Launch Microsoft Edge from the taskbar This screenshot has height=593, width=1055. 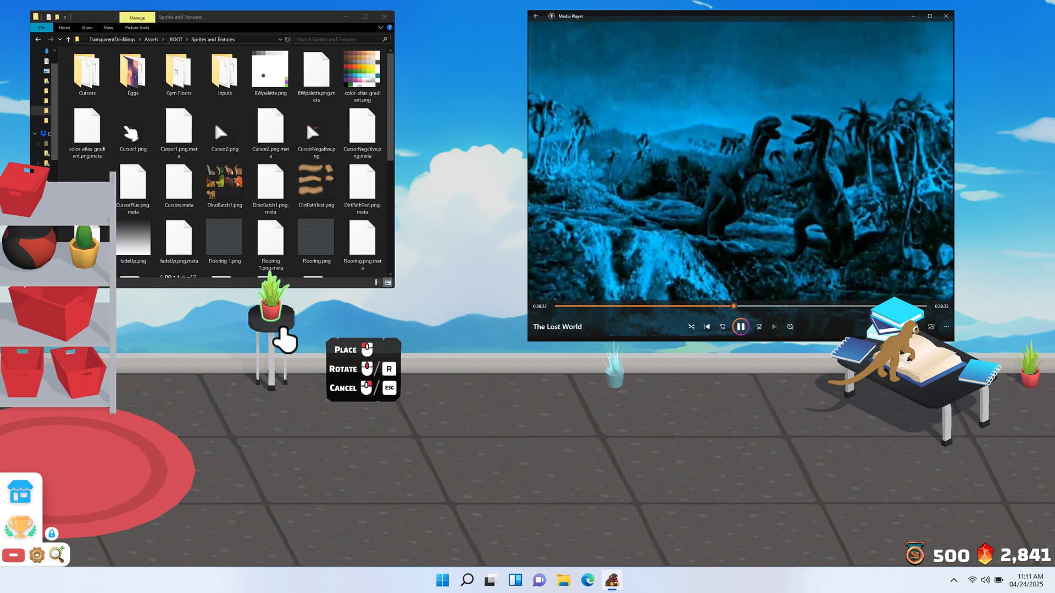coord(588,580)
